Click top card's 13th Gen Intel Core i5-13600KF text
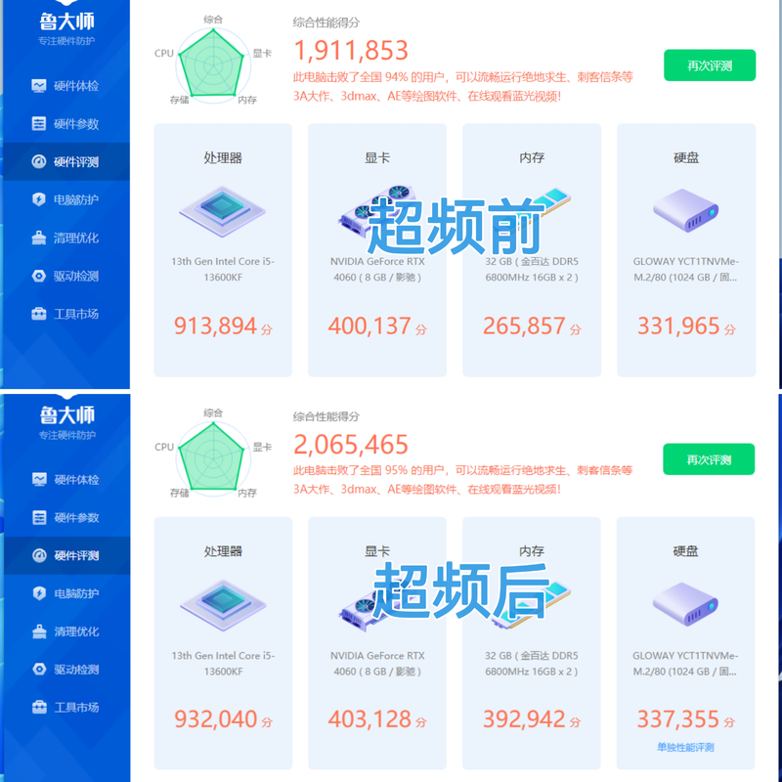Image resolution: width=782 pixels, height=782 pixels. point(223,270)
